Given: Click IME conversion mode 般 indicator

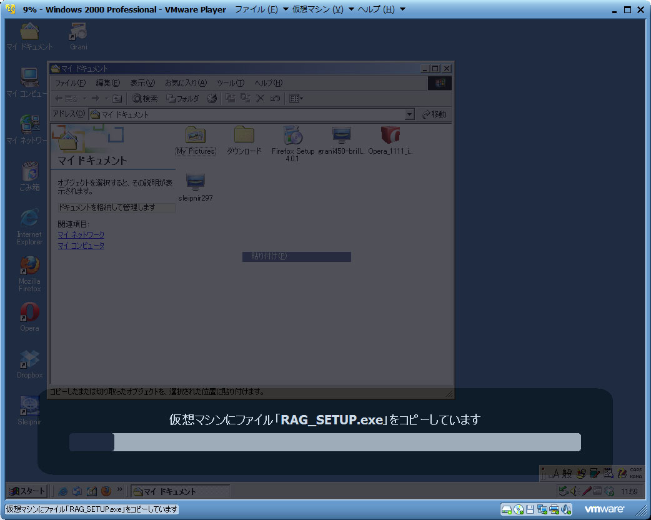Looking at the screenshot, I should click(567, 474).
